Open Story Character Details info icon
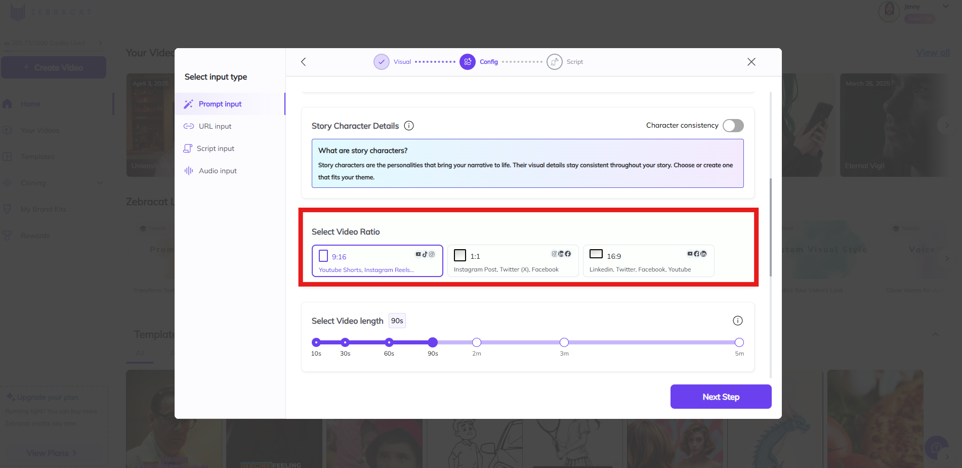962x468 pixels. click(409, 126)
